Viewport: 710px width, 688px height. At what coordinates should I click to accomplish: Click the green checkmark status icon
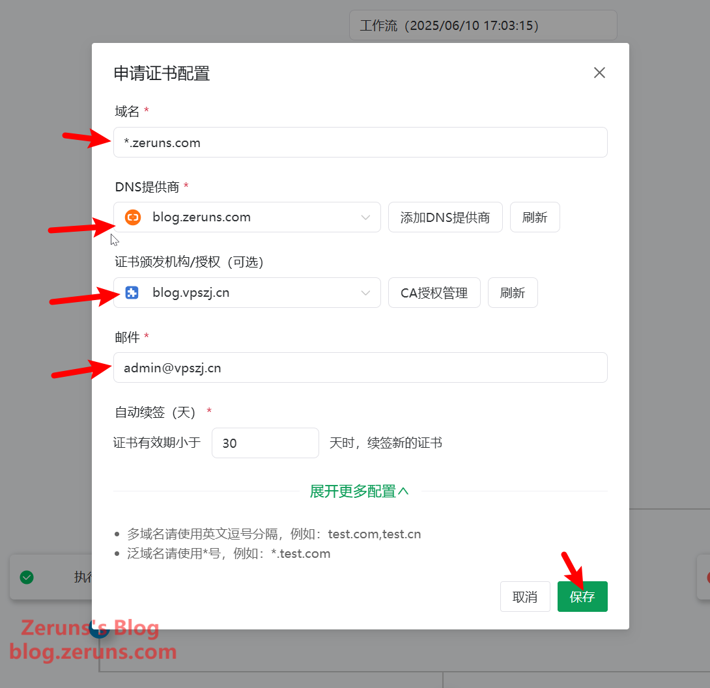click(27, 577)
